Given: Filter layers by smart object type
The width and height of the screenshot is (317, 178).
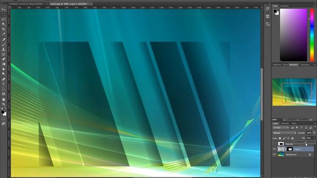Looking at the screenshot, I should pos(311,128).
